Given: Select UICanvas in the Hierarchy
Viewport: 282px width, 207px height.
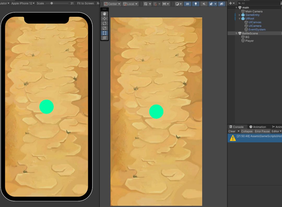Looking at the screenshot, I should 255,22.
